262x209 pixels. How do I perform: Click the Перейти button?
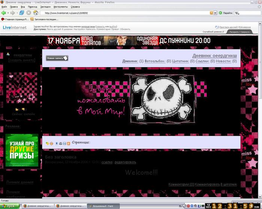[x=226, y=13]
